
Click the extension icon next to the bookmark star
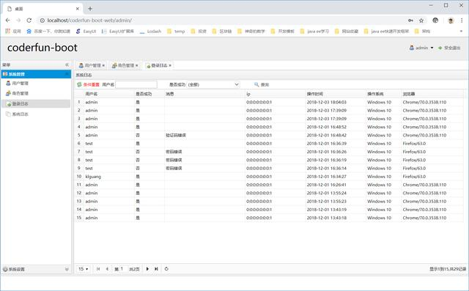click(x=435, y=21)
